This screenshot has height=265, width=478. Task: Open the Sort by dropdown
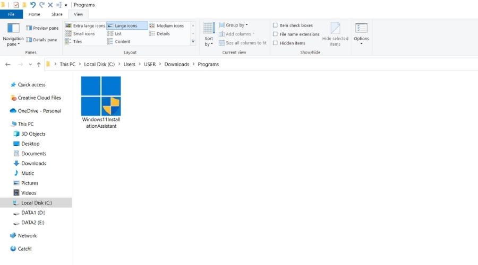pyautogui.click(x=209, y=34)
